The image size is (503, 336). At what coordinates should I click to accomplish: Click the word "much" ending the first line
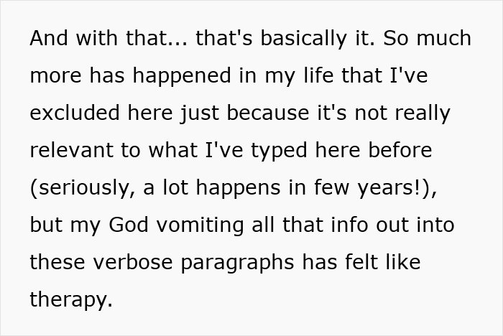click(x=443, y=38)
